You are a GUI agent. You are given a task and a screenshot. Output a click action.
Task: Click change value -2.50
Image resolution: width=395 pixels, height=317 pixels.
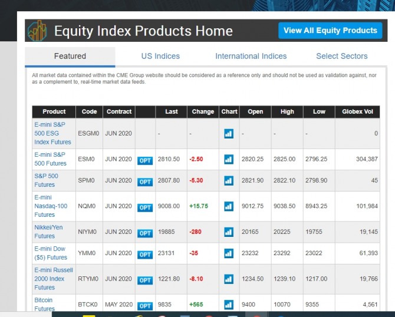click(196, 159)
